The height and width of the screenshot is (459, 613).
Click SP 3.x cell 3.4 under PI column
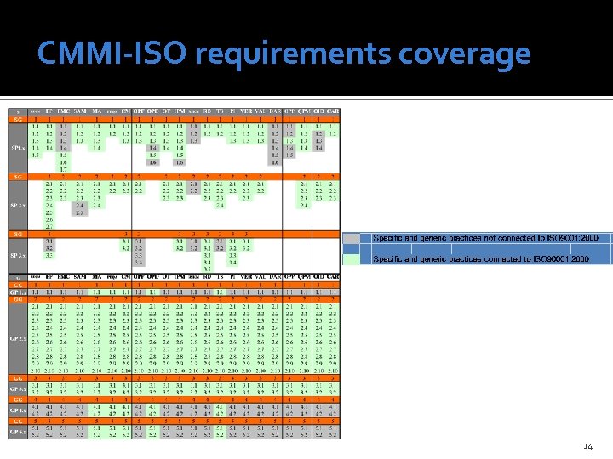tap(232, 263)
